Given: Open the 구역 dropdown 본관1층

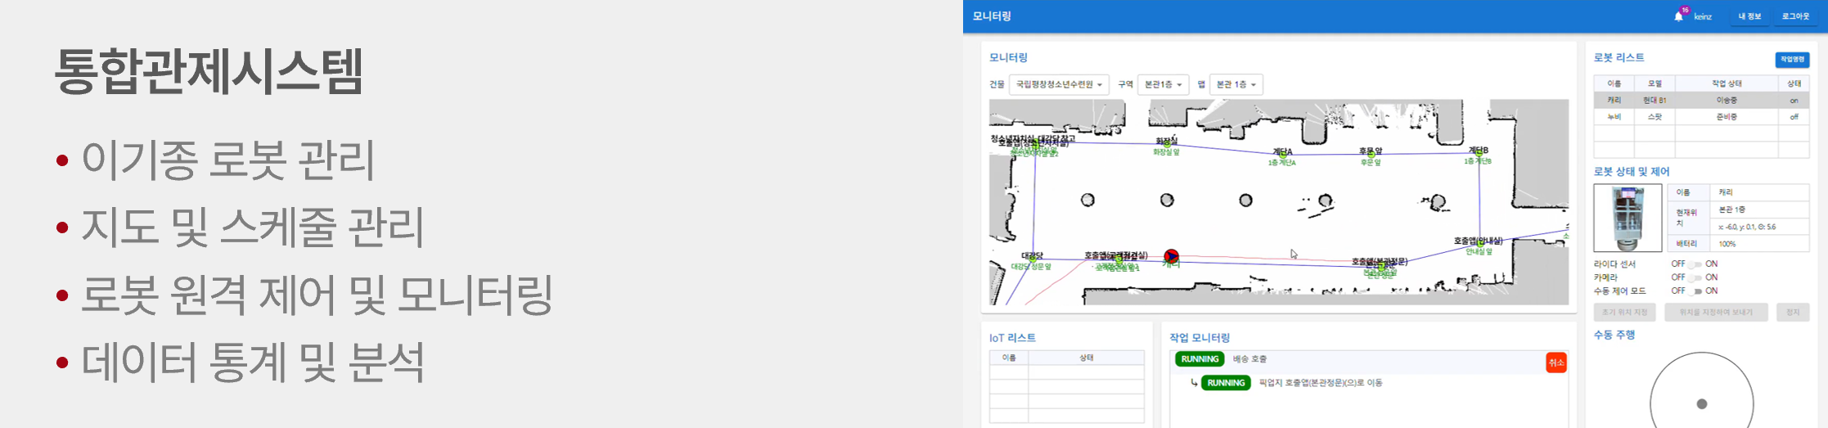Looking at the screenshot, I should (x=1163, y=84).
